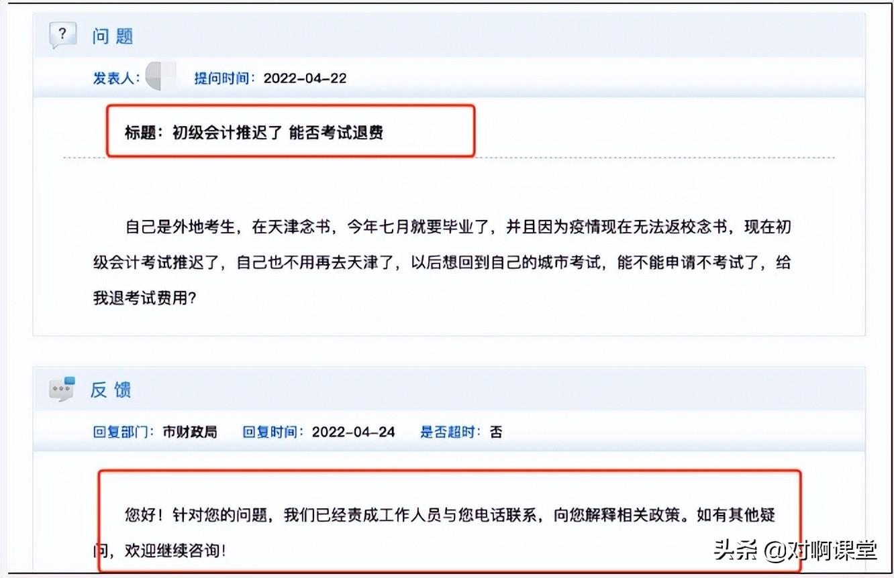Click the 提问时间 label
Viewport: 894px width, 578px height.
click(x=226, y=78)
